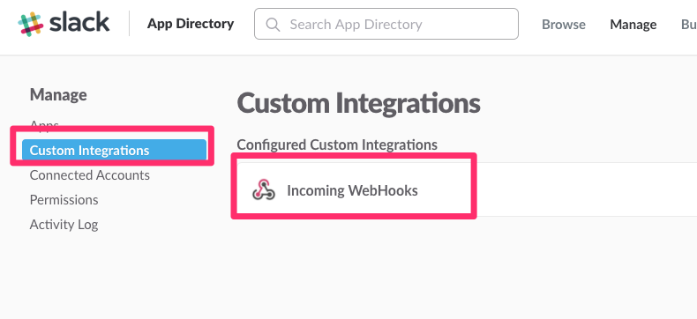This screenshot has height=319, width=697.
Task: Click the Slack hashtag logo icon
Action: 31,24
